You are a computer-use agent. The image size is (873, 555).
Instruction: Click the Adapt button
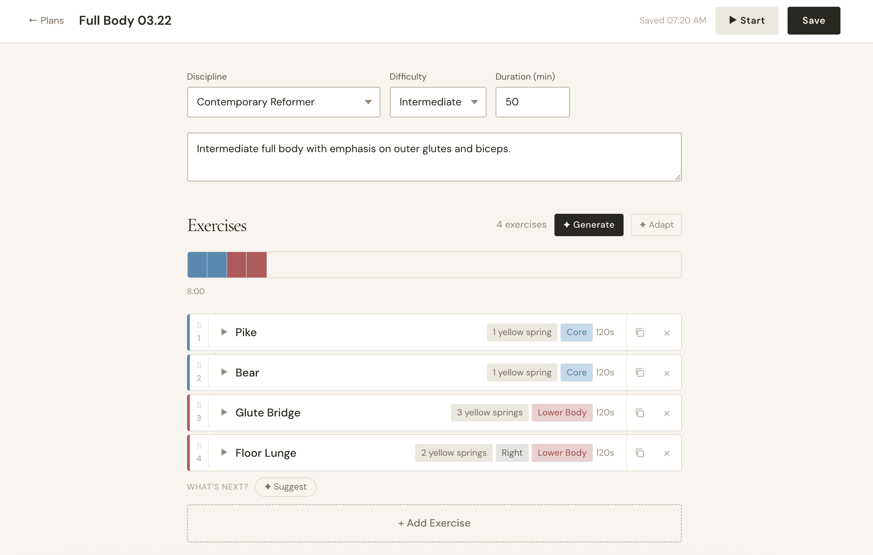coord(656,225)
